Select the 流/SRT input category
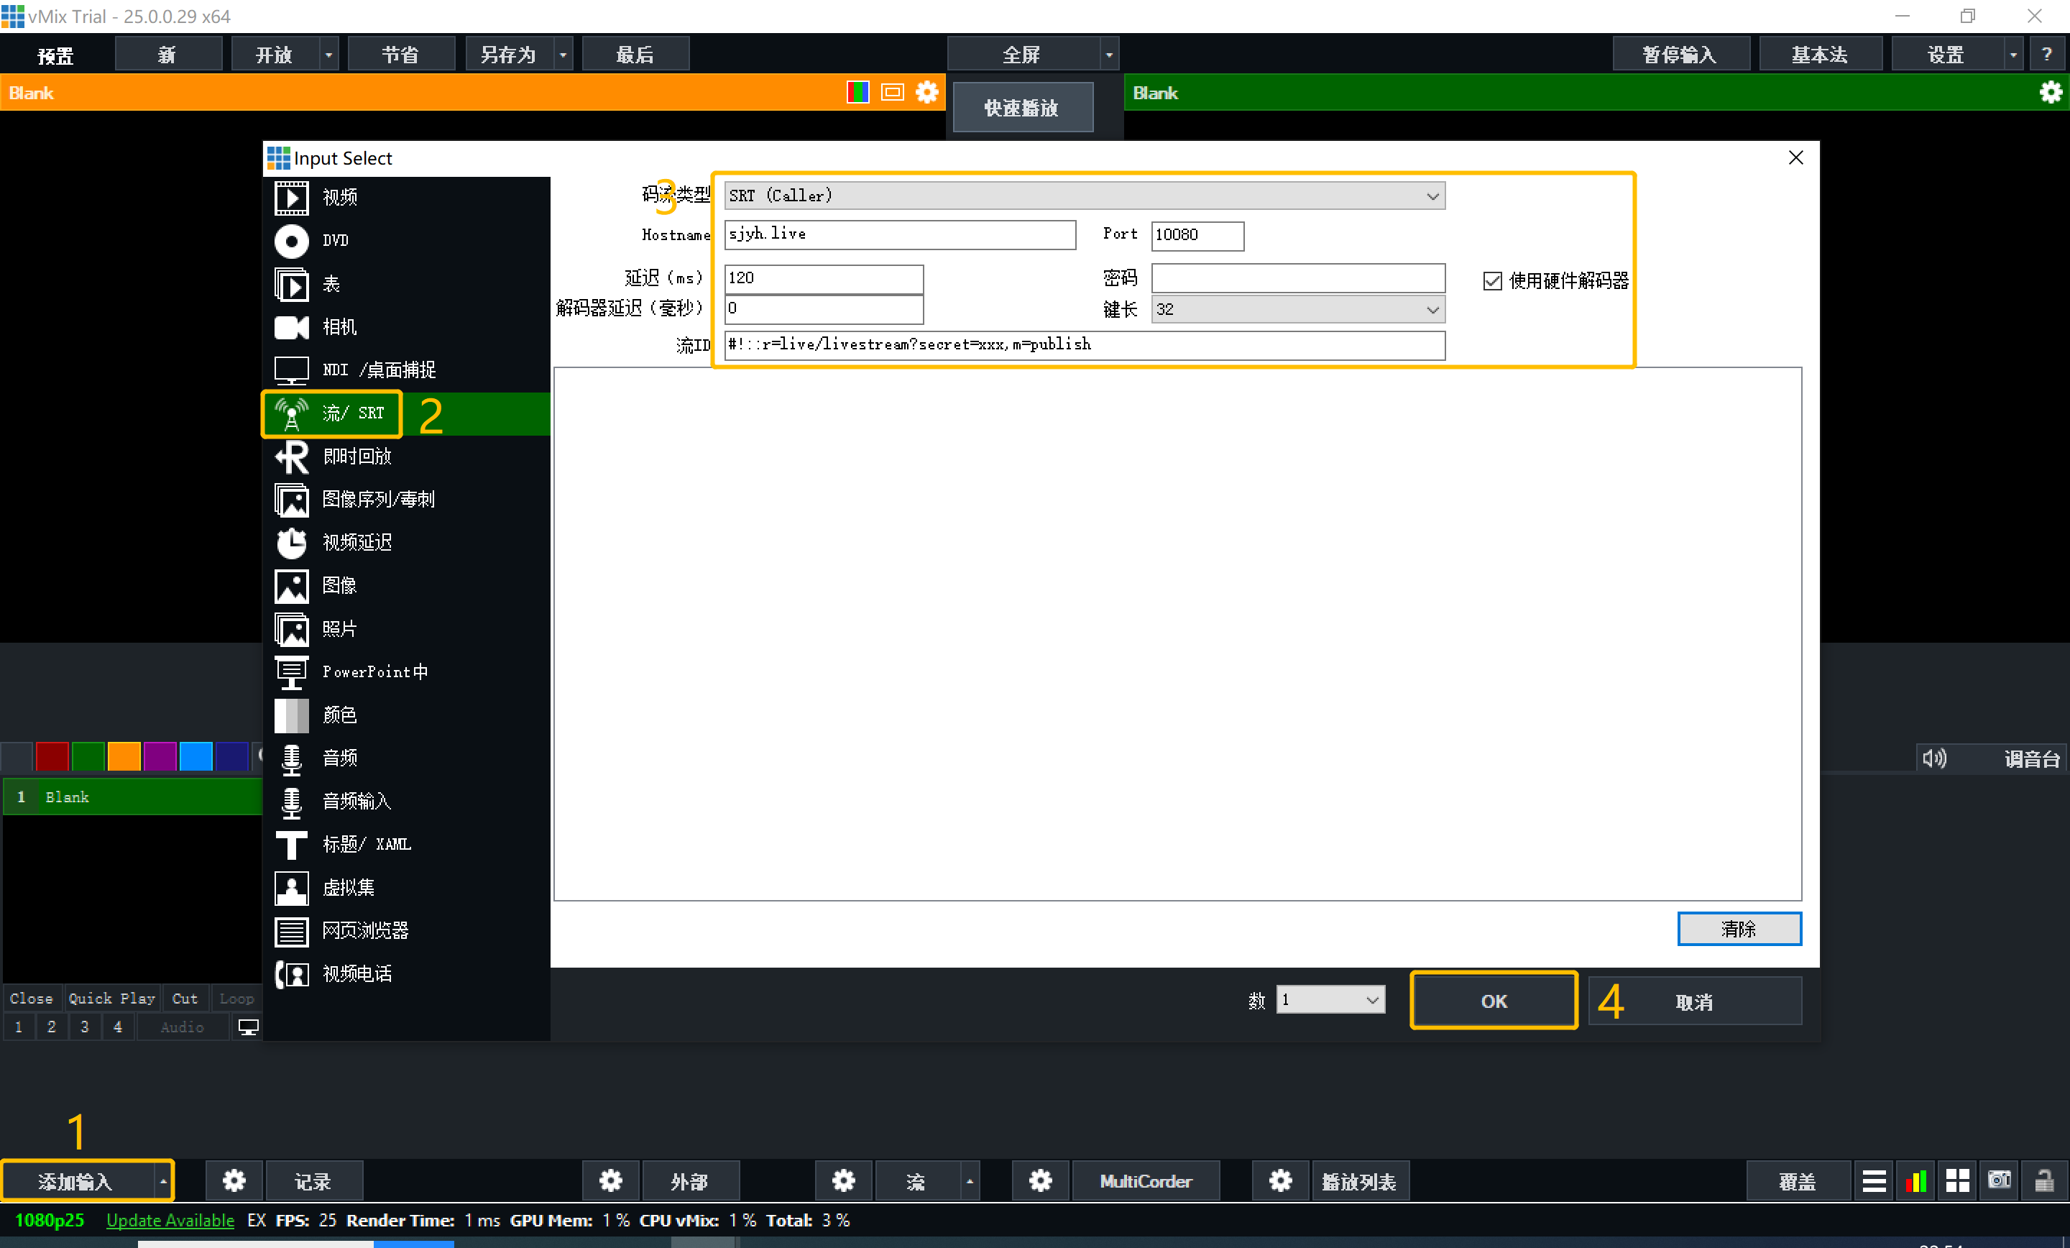 (353, 413)
